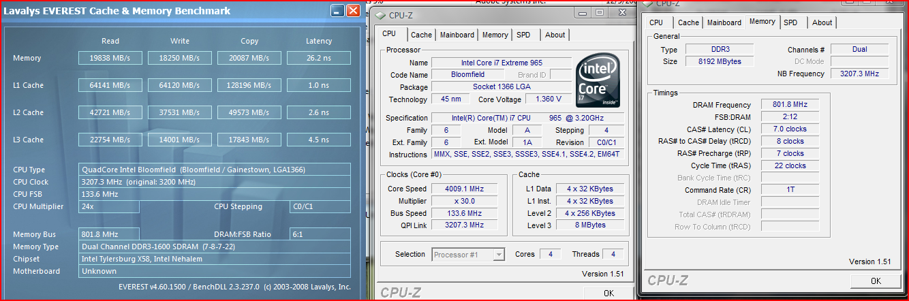Click the Technology field 45 nm
The width and height of the screenshot is (909, 301).
coord(450,99)
